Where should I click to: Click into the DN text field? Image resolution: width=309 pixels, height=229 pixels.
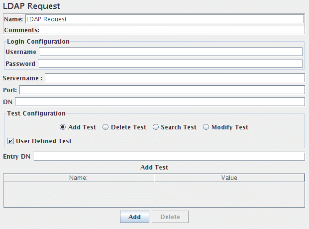pos(160,102)
